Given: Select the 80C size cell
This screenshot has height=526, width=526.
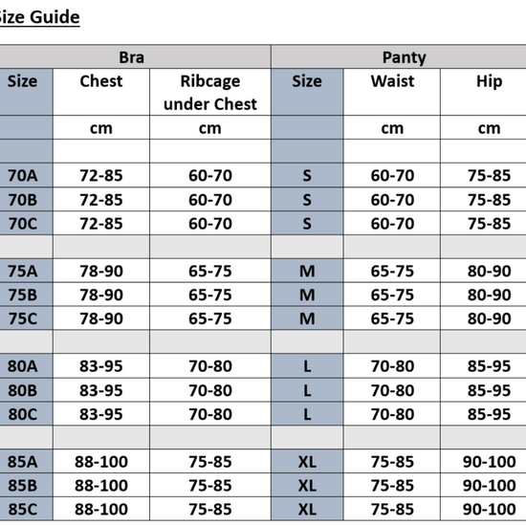Looking at the screenshot, I should (23, 414).
